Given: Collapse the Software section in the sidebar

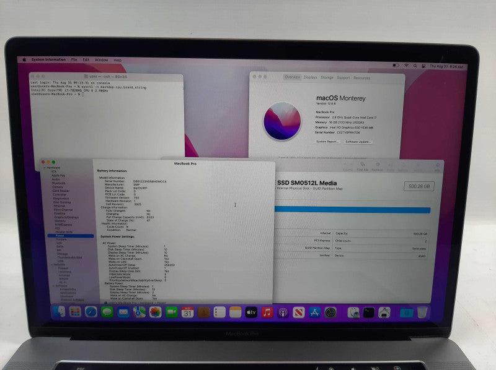Looking at the screenshot, I should pyautogui.click(x=53, y=286).
